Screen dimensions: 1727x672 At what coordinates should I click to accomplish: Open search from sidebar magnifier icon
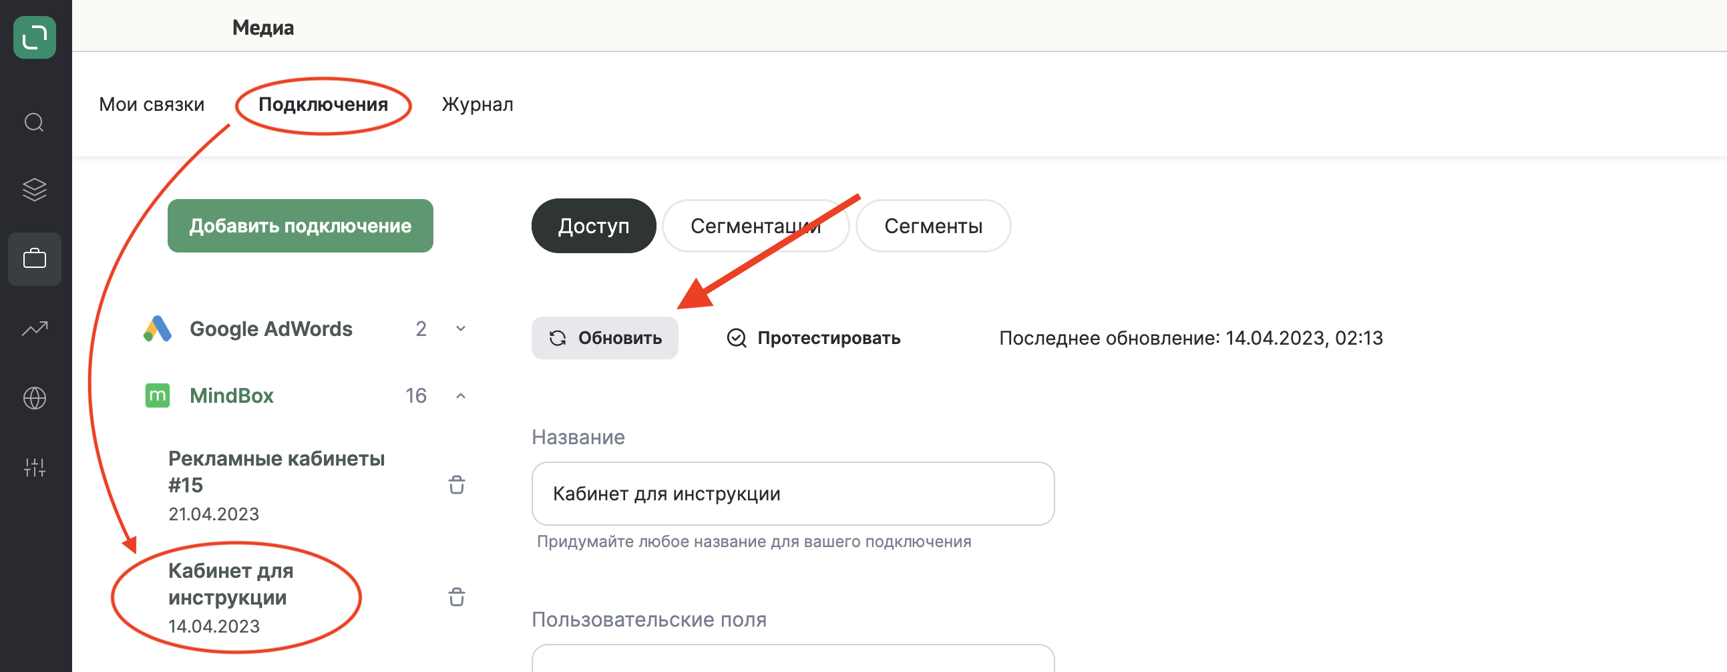pyautogui.click(x=35, y=123)
